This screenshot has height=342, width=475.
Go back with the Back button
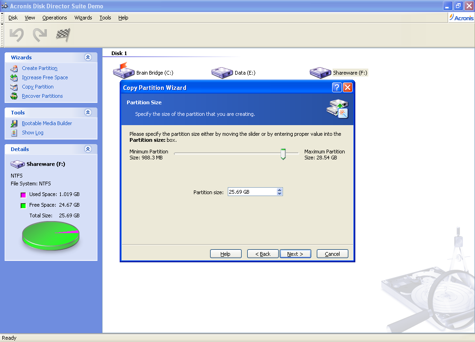(x=263, y=254)
